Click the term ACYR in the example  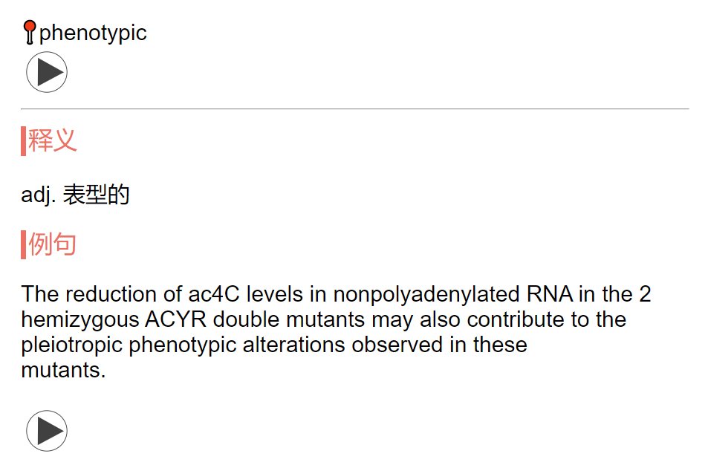click(175, 319)
